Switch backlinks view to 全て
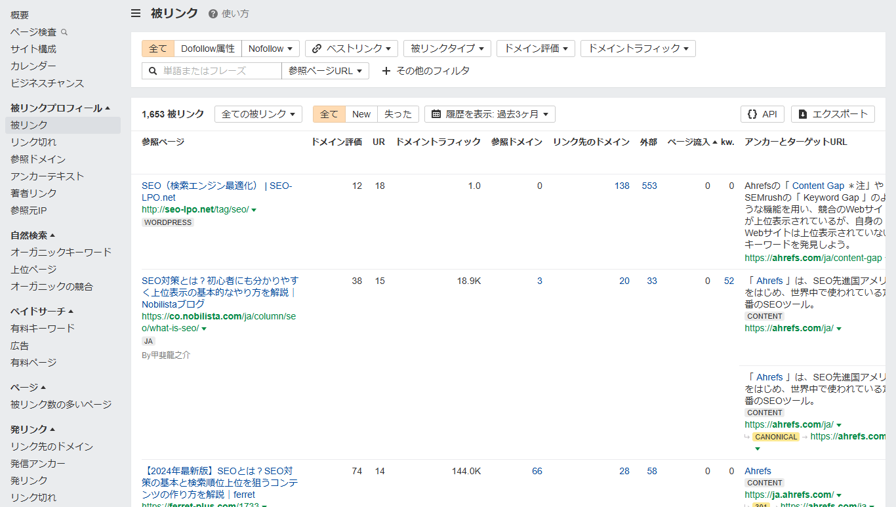The height and width of the screenshot is (507, 896). point(328,113)
